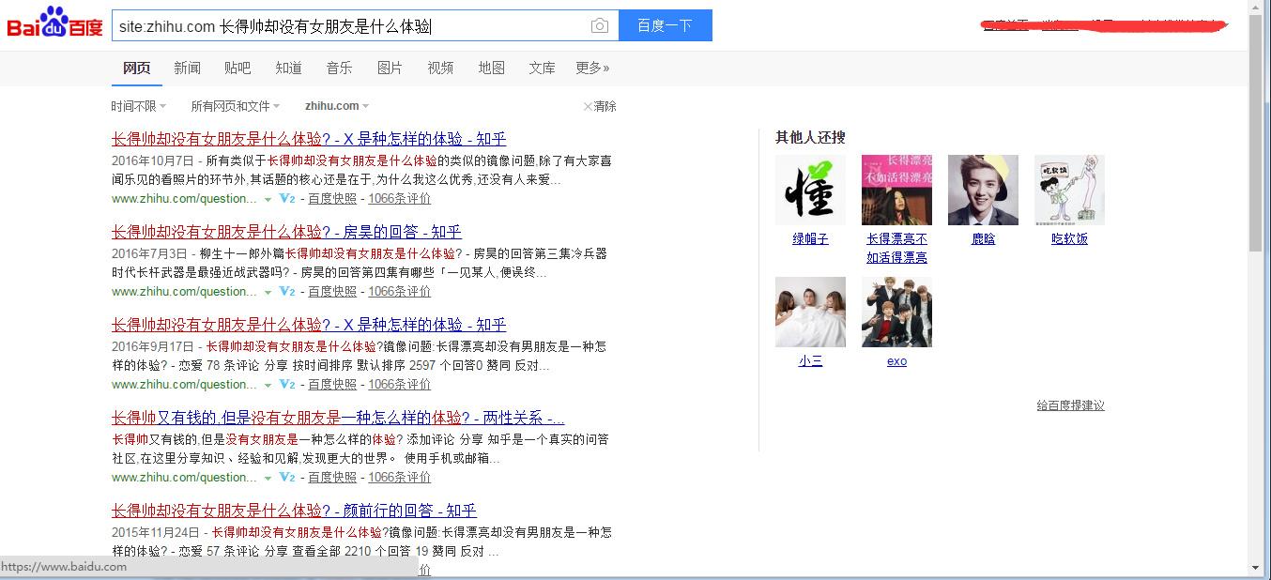The width and height of the screenshot is (1271, 580).
Task: Clear filters with the 清除 button
Action: point(600,106)
